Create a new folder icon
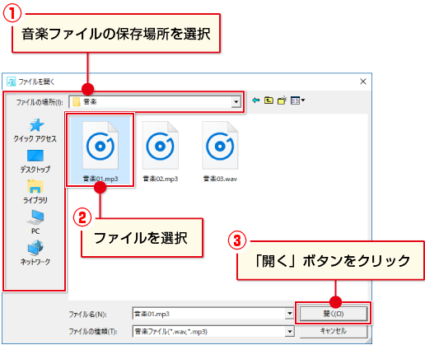425x345 pixels. pyautogui.click(x=283, y=100)
